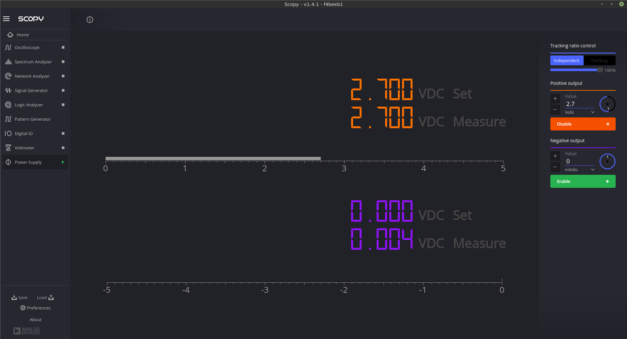Start the Oscilloscope with its run square
This screenshot has width=627, height=339.
[63, 47]
